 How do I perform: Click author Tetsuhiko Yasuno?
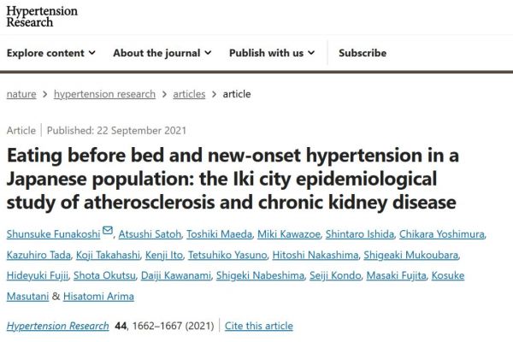[x=227, y=255]
